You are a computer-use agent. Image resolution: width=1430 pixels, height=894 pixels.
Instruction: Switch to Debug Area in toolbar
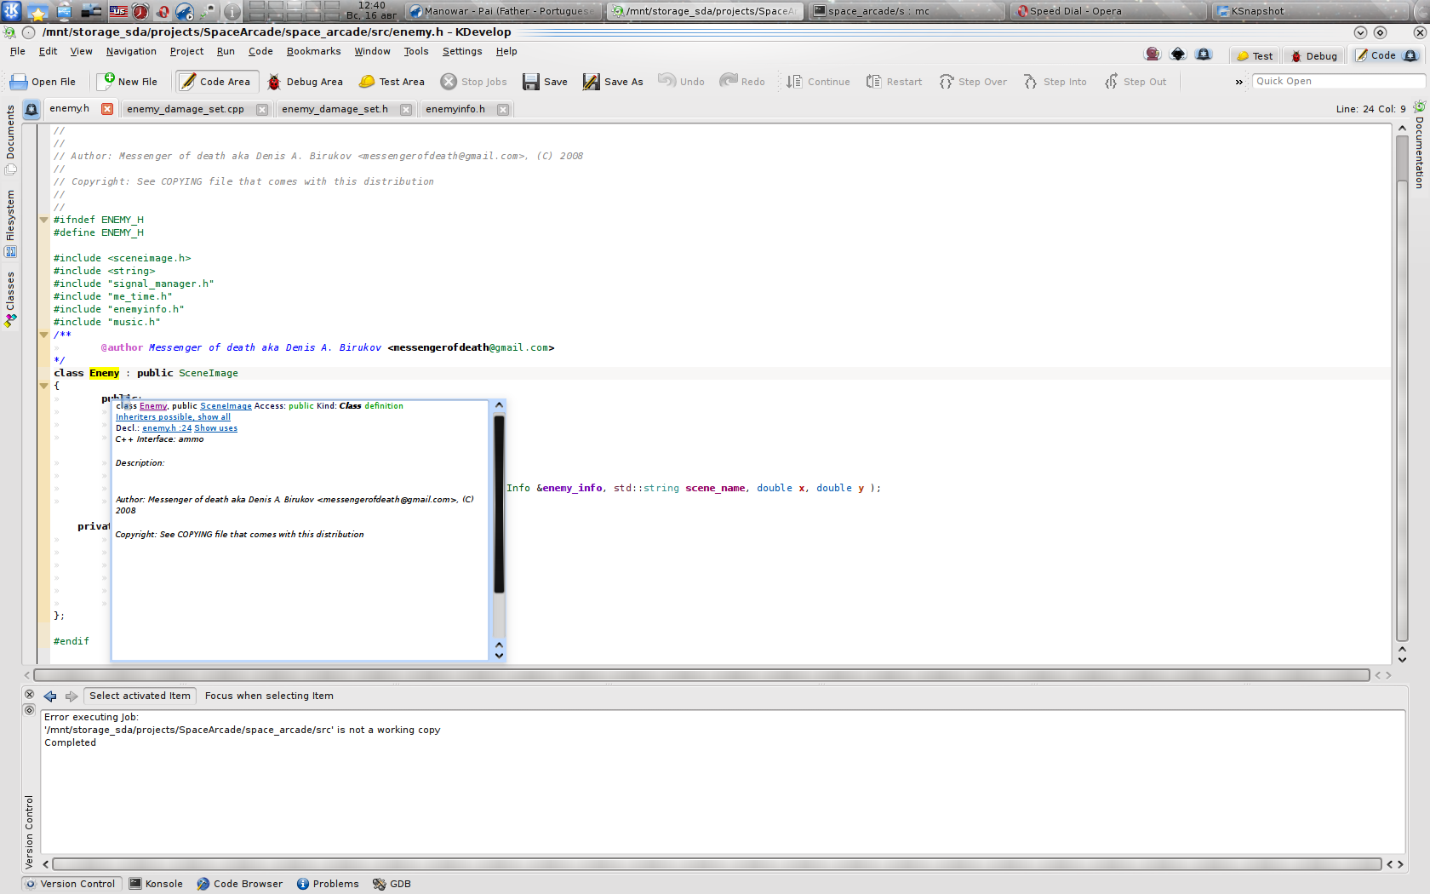(x=305, y=82)
